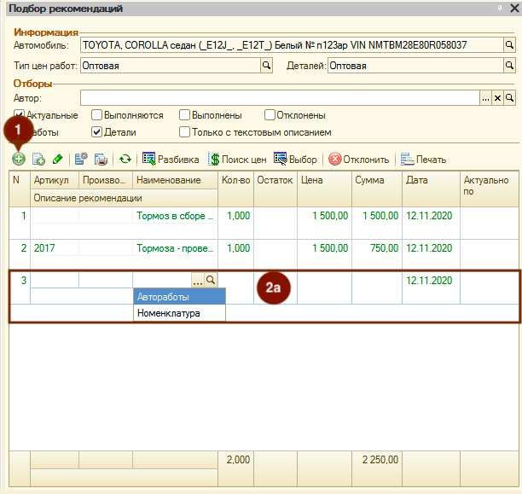Click the Автор filter input field
Image resolution: width=522 pixels, height=494 pixels.
280,98
